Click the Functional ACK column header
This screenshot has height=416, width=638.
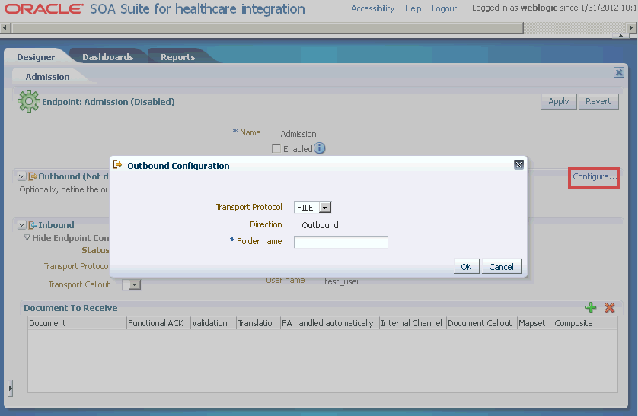pyautogui.click(x=158, y=323)
